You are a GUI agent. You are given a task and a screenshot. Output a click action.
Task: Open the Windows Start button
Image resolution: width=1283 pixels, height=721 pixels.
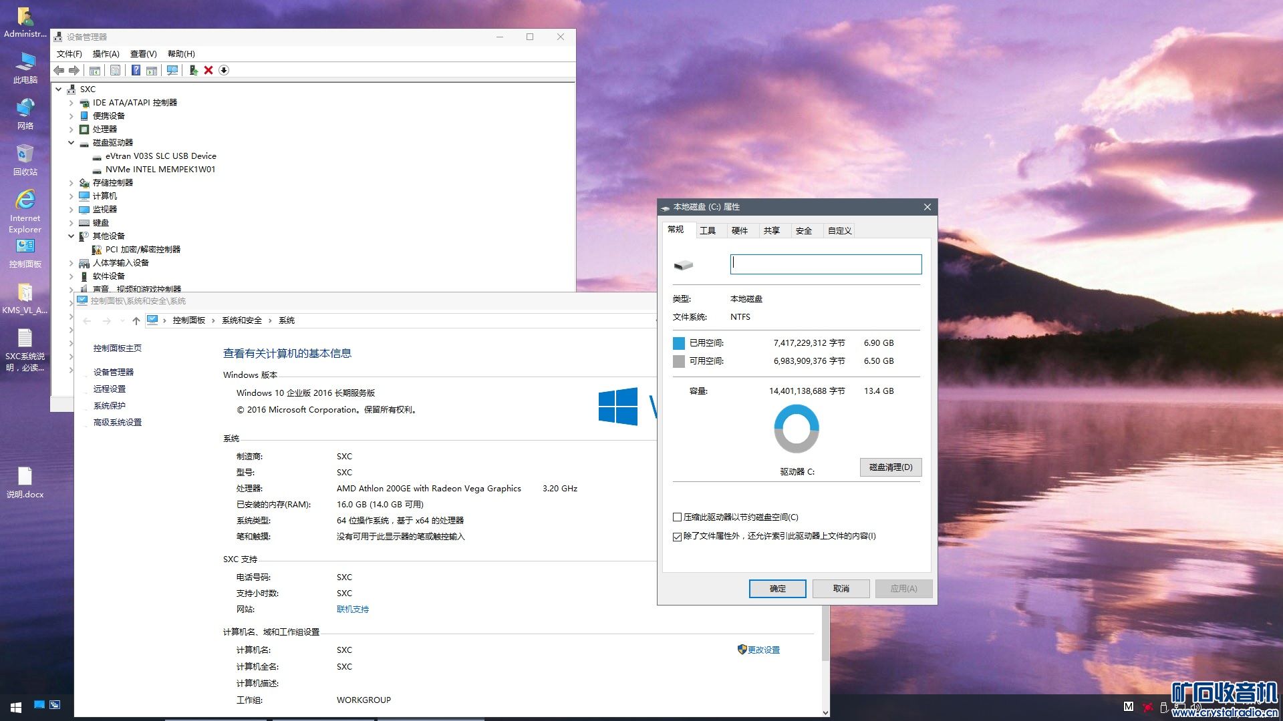(x=16, y=707)
